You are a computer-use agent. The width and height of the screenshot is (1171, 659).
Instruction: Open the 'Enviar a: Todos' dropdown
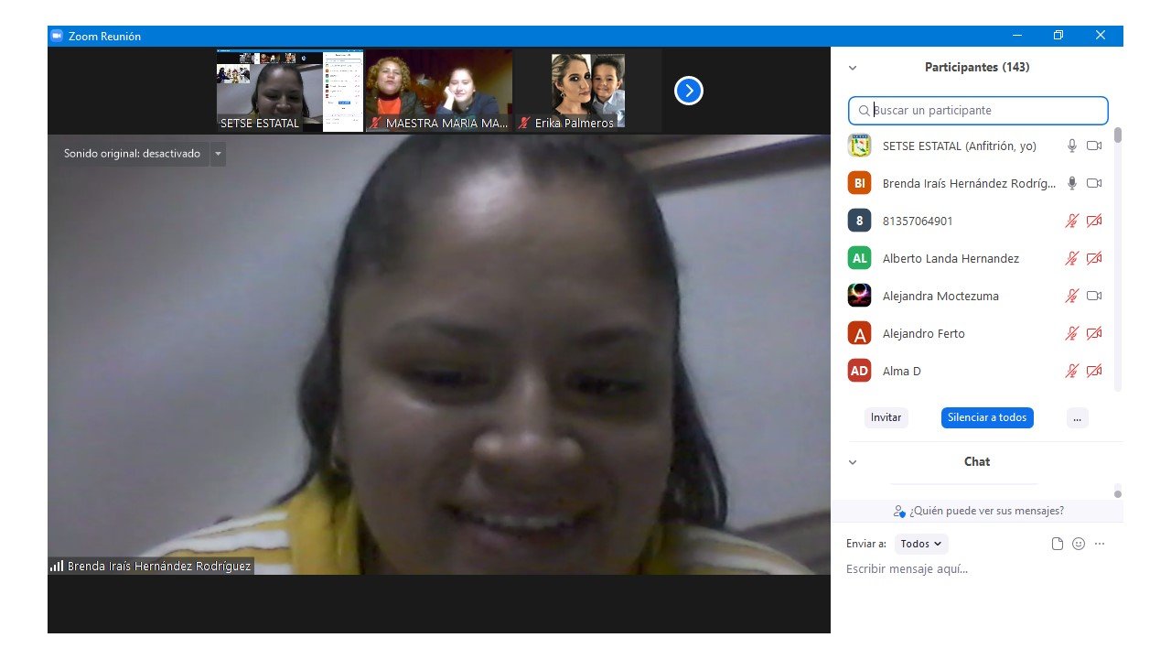click(920, 544)
